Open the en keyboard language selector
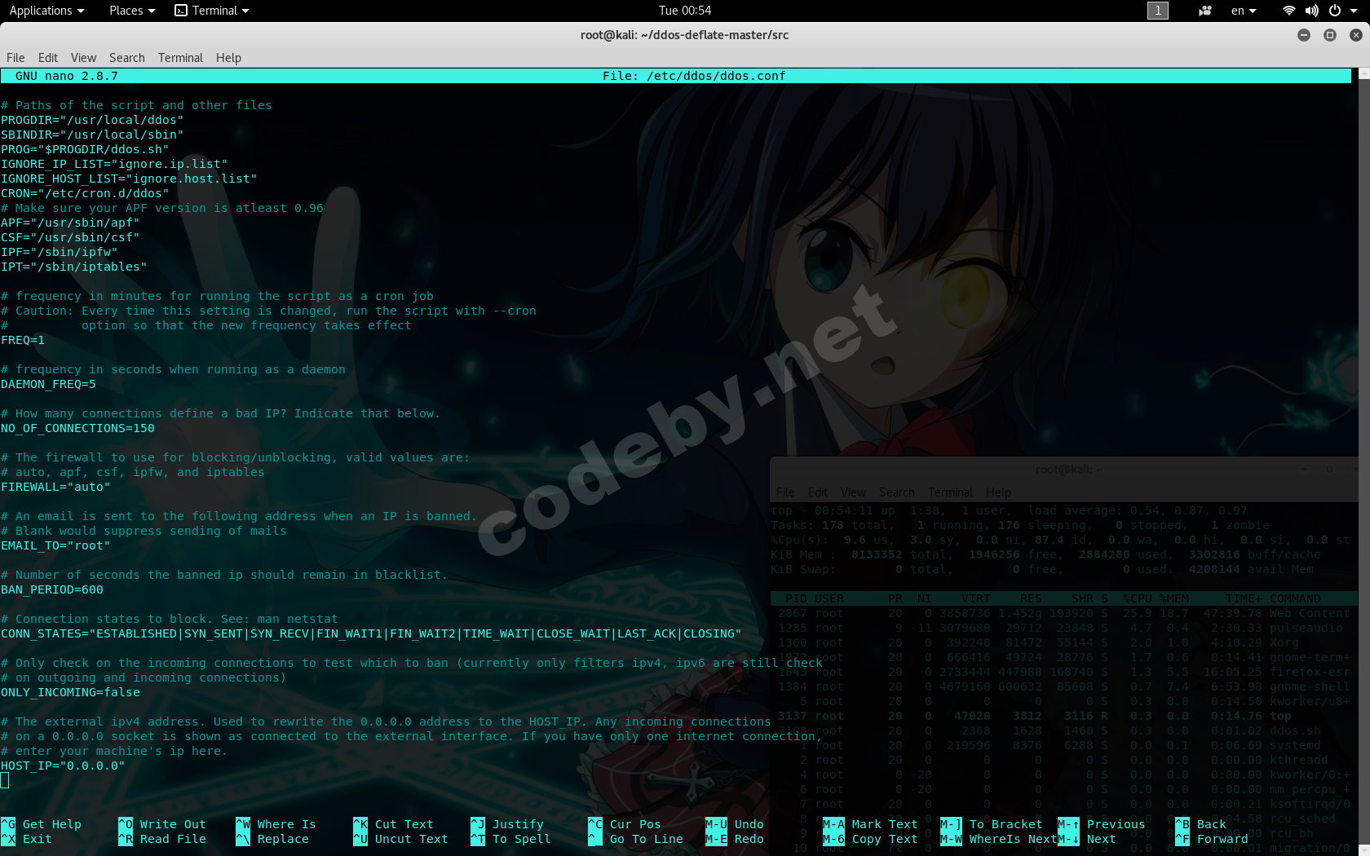Screen dimensions: 1370x856 coord(1243,11)
